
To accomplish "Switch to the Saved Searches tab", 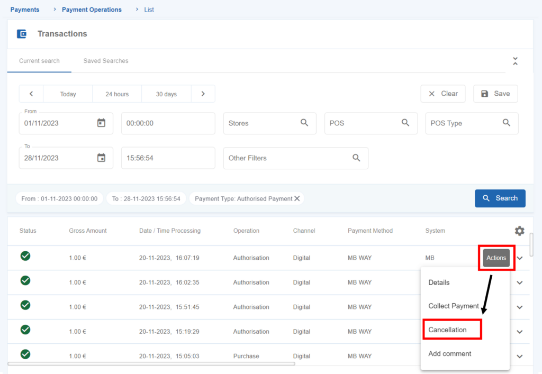I will click(x=106, y=61).
